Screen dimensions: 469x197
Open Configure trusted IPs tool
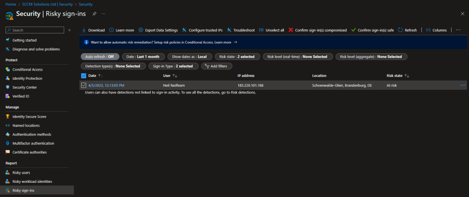(x=184, y=30)
